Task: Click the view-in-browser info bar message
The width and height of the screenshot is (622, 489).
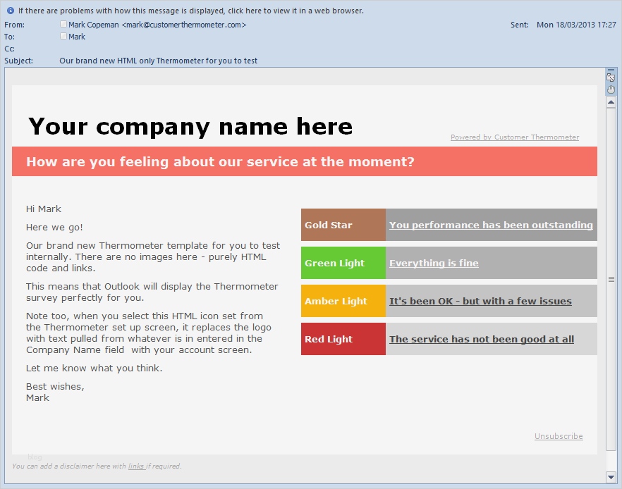Action: [x=191, y=11]
